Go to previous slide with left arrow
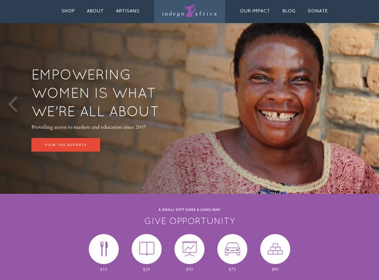This screenshot has width=379, height=280. pyautogui.click(x=13, y=104)
